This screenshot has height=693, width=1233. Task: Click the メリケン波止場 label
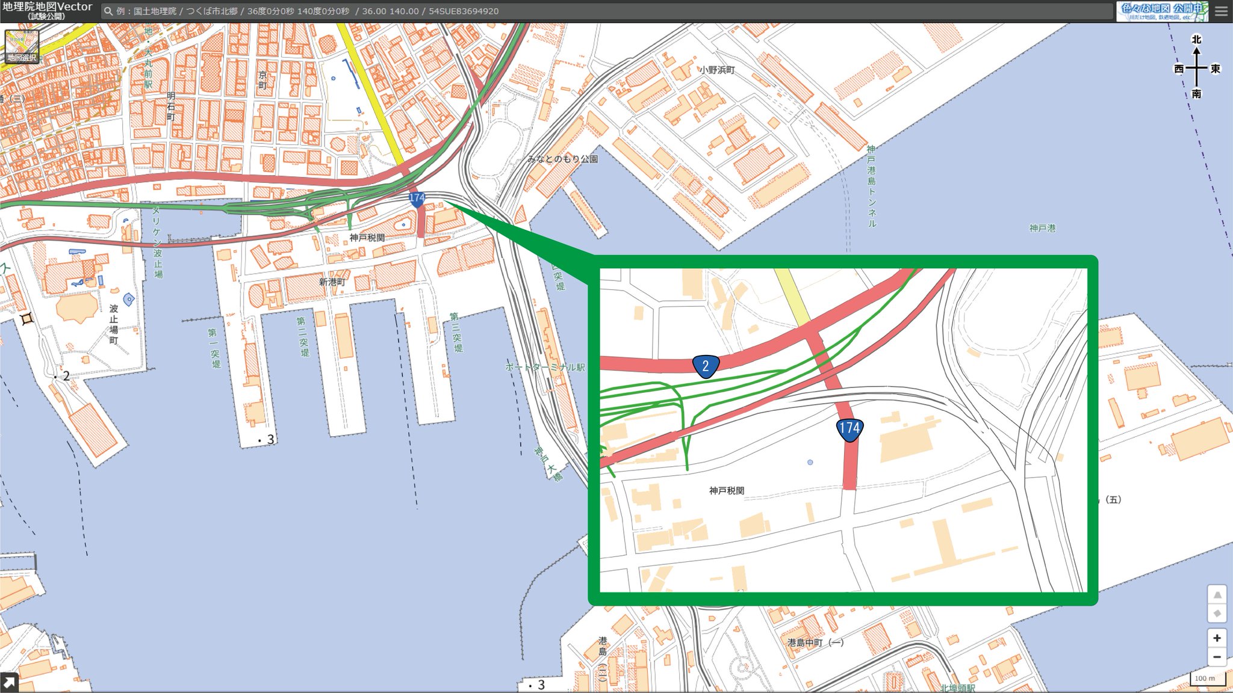pos(157,242)
